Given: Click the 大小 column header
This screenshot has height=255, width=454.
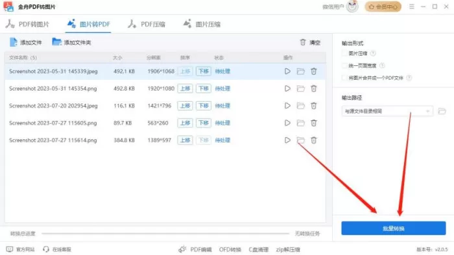Looking at the screenshot, I should point(117,58).
